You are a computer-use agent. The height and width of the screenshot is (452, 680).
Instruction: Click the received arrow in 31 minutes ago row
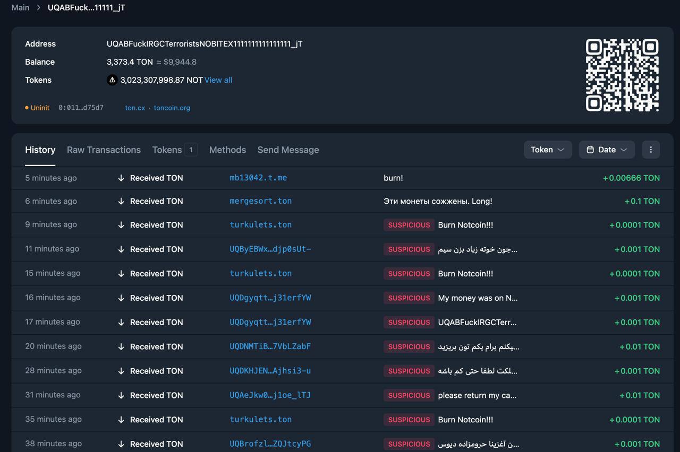tap(121, 396)
